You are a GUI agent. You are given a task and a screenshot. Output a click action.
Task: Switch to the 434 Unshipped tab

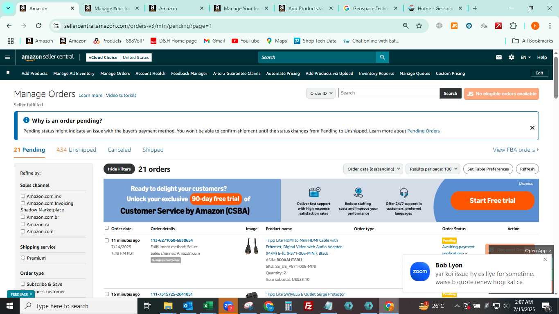(76, 150)
